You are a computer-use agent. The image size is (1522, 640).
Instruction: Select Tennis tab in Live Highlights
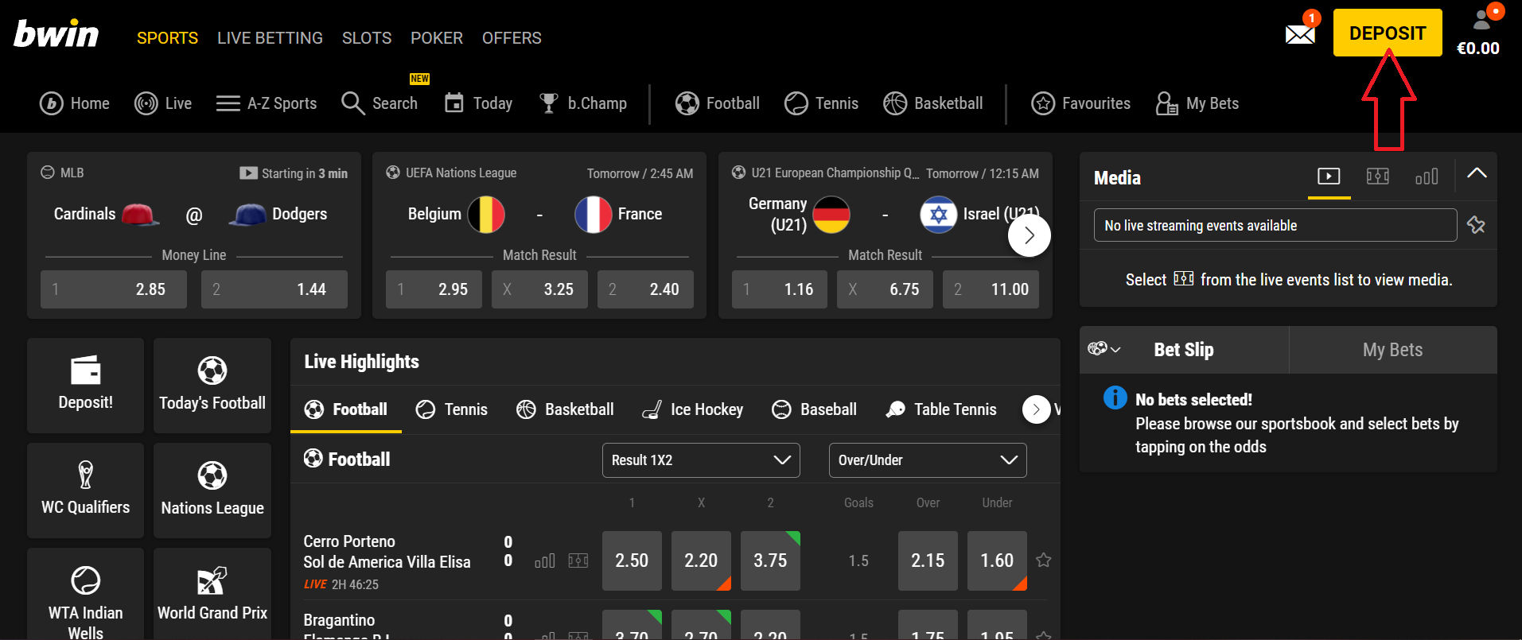tap(452, 409)
